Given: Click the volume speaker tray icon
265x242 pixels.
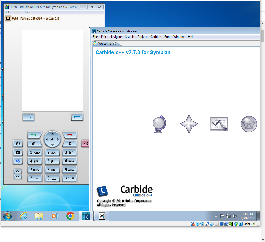Looking at the screenshot, I should click(x=234, y=216).
